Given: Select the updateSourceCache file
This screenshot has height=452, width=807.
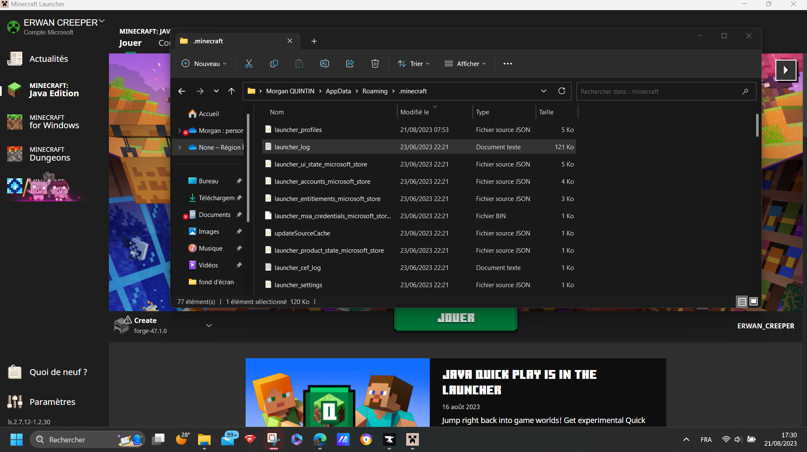Looking at the screenshot, I should 419,233.
